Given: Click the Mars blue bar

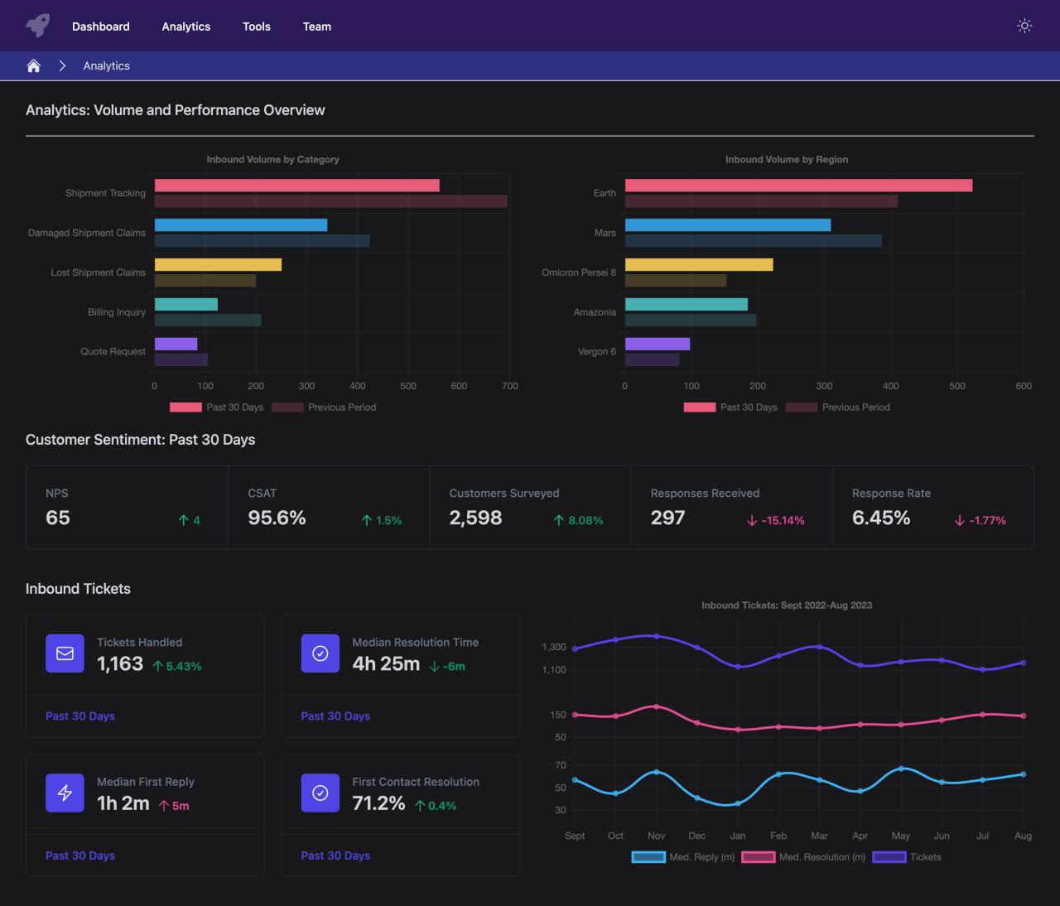Looking at the screenshot, I should (728, 225).
